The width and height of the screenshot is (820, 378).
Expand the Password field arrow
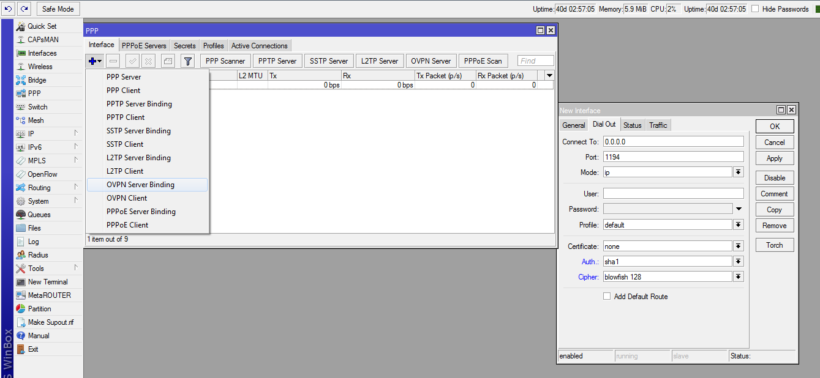tap(739, 209)
